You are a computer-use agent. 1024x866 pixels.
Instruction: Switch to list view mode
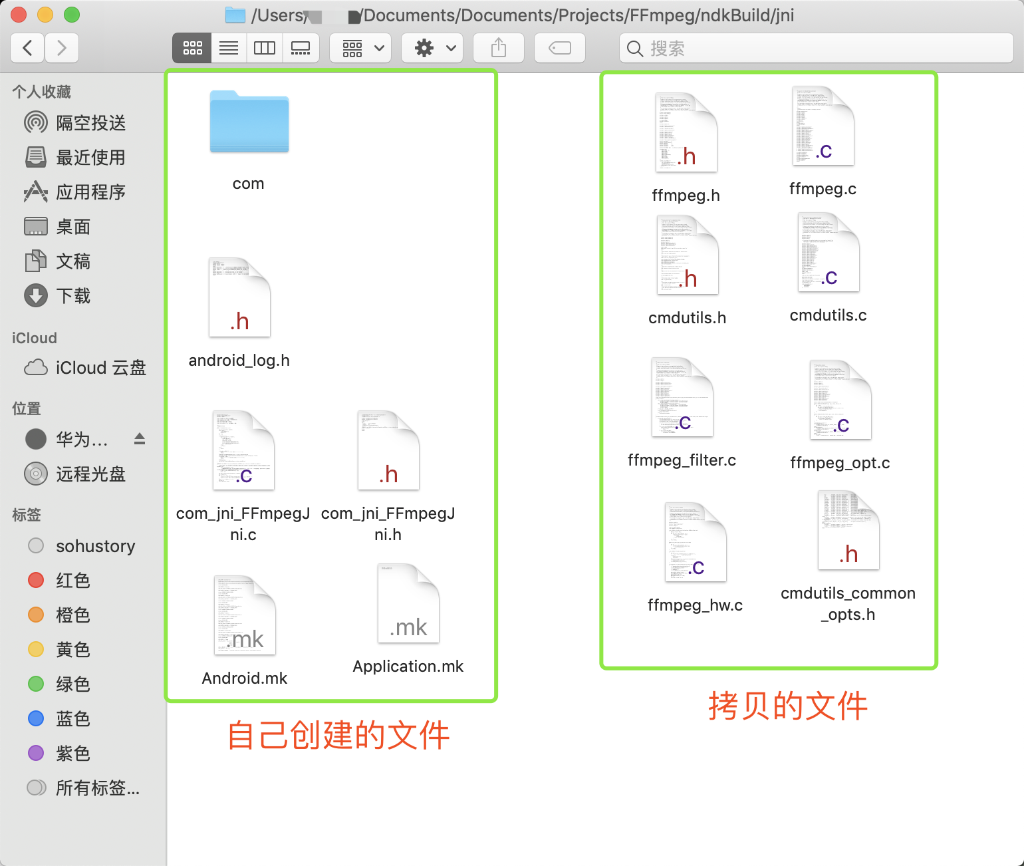click(x=228, y=48)
